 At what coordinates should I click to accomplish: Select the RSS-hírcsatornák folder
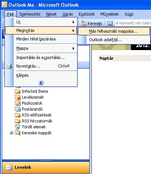pyautogui.click(x=37, y=121)
